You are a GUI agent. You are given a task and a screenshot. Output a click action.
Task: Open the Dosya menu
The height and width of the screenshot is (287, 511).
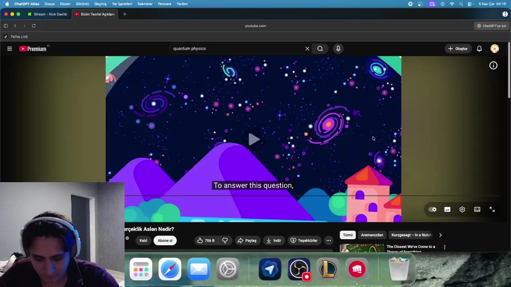click(x=50, y=4)
